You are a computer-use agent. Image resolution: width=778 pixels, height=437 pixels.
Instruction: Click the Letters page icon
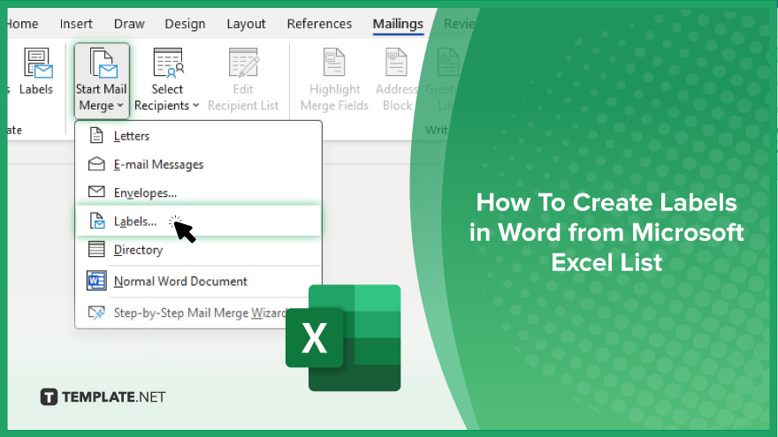pyautogui.click(x=96, y=135)
